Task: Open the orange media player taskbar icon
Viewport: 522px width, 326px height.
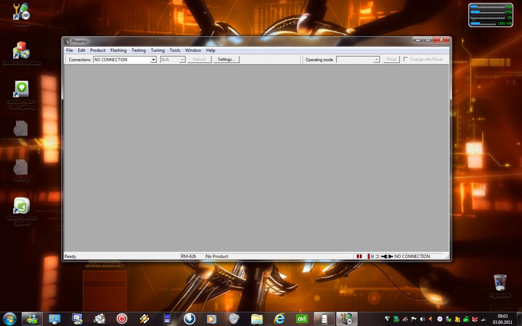Action: pyautogui.click(x=212, y=319)
